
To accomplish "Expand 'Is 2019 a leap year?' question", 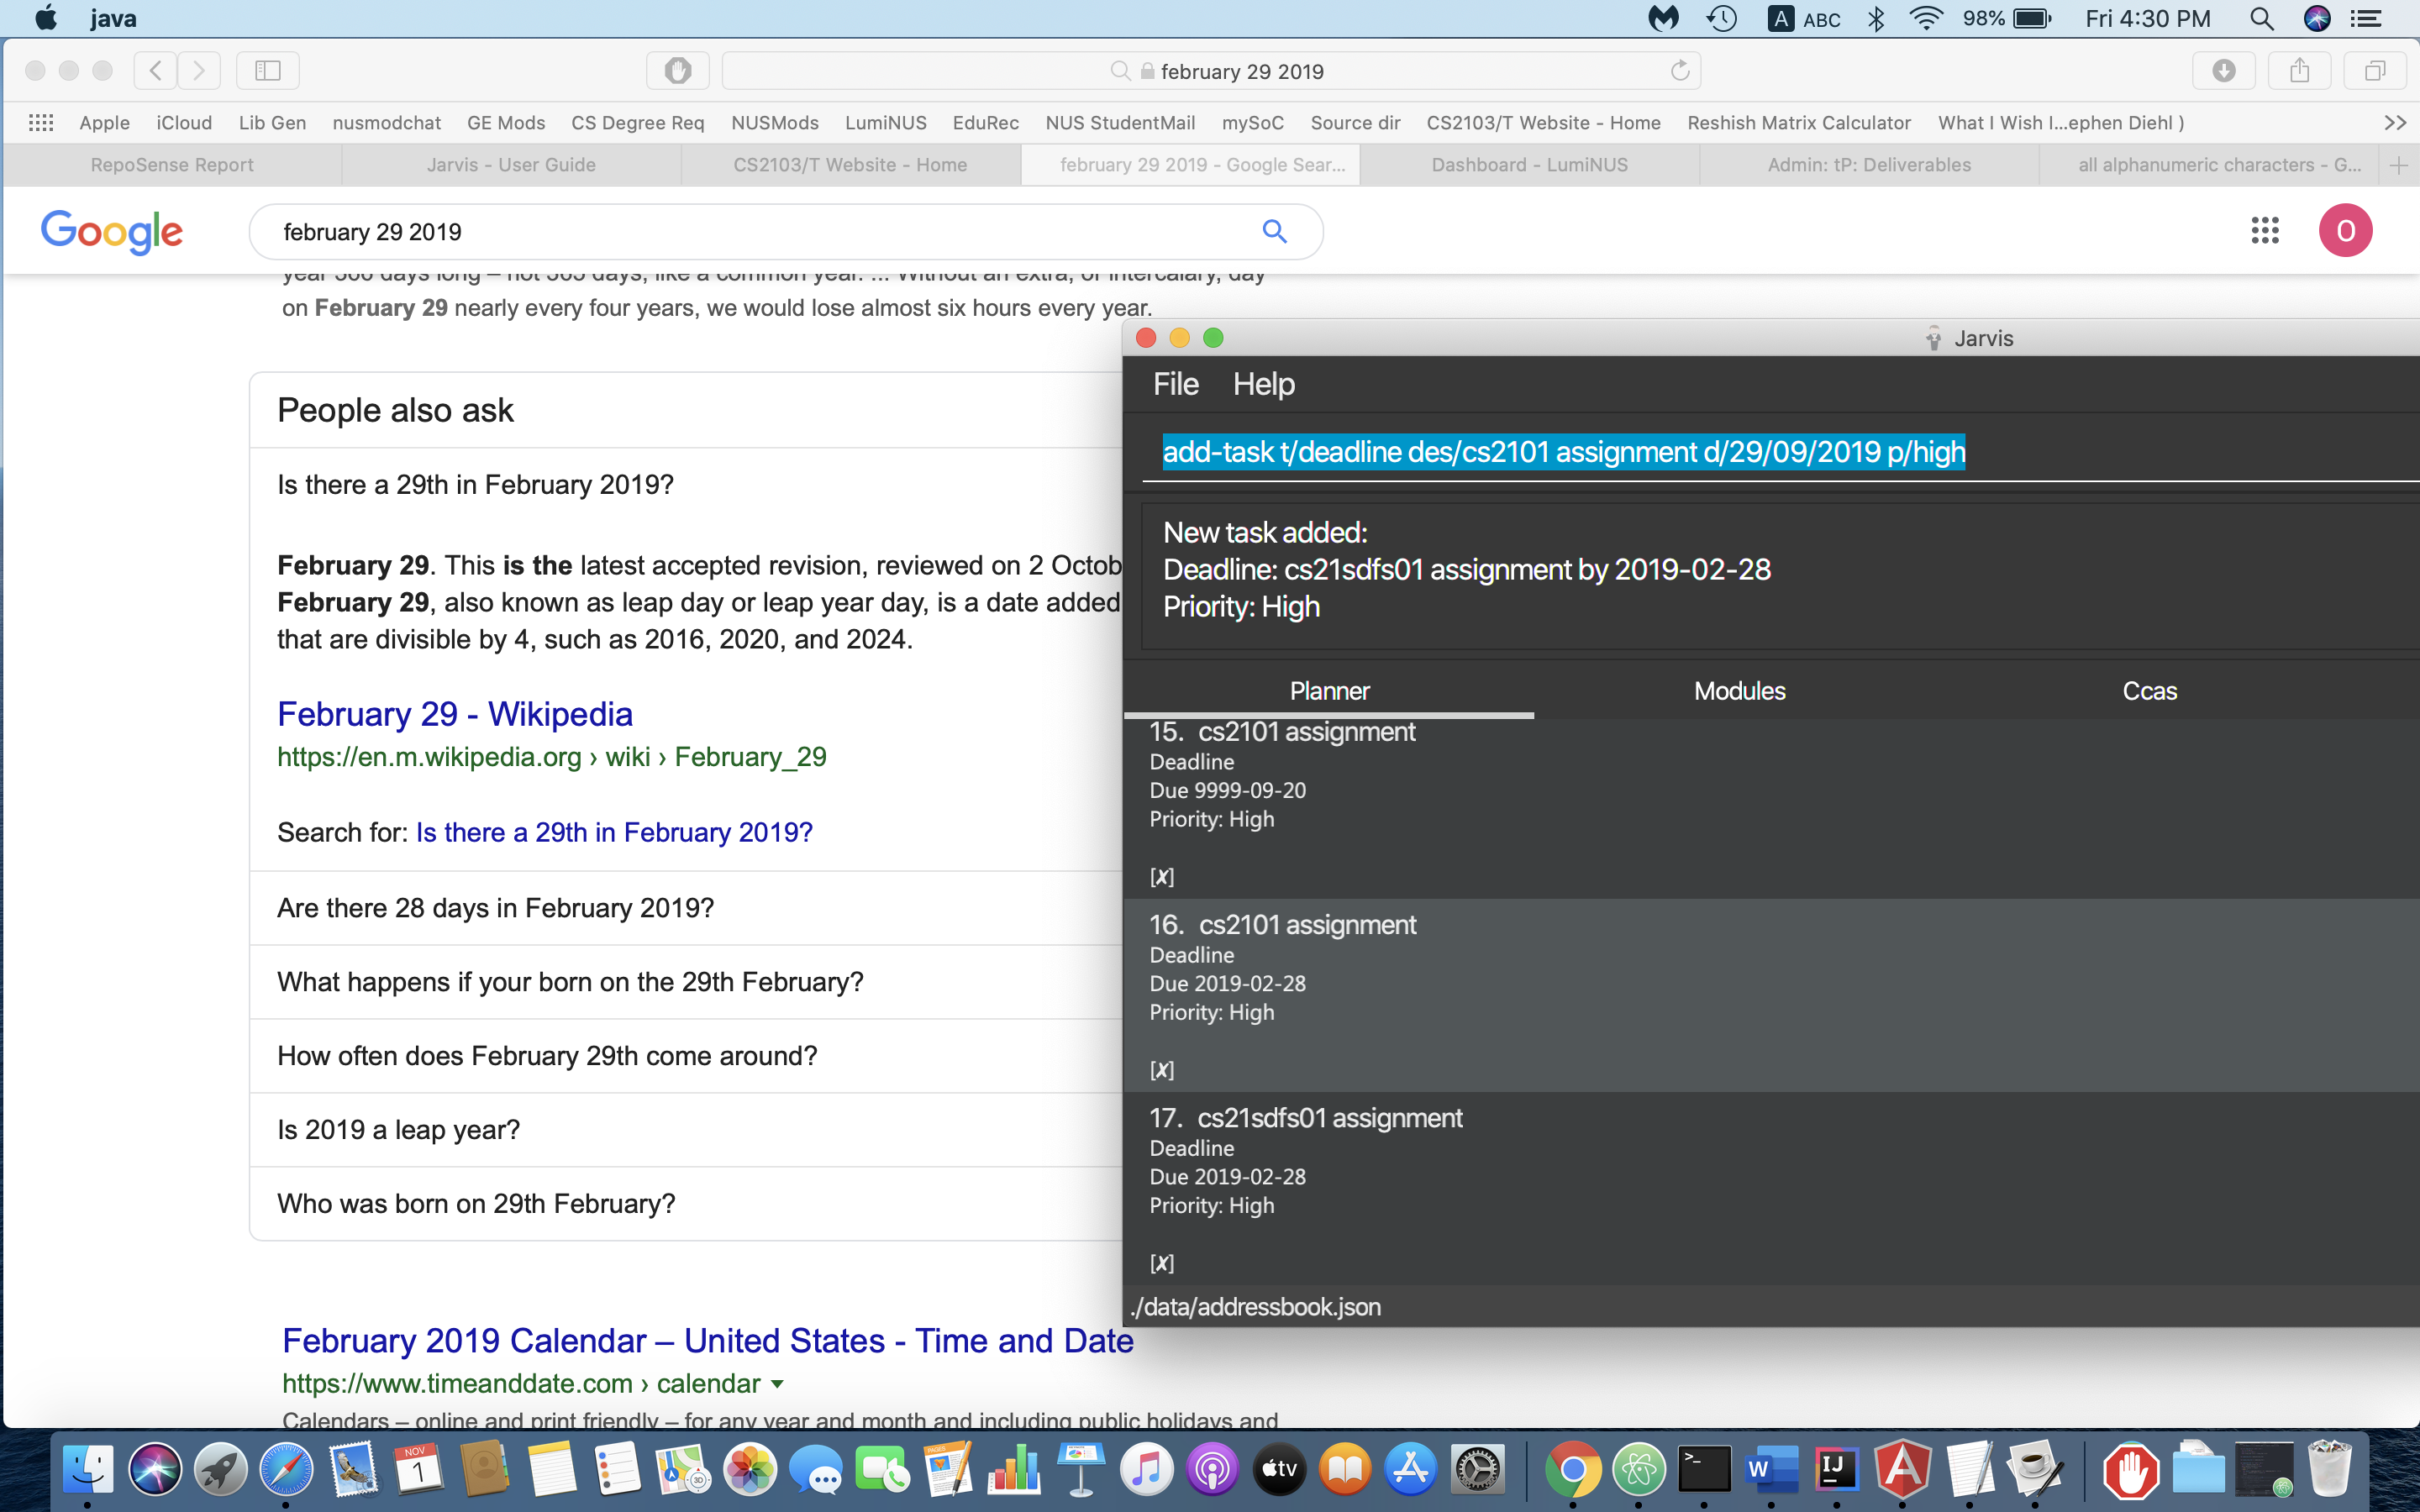I will 398,1130.
